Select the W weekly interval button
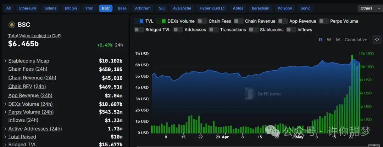This screenshot has height=147, width=383. tap(329, 40)
